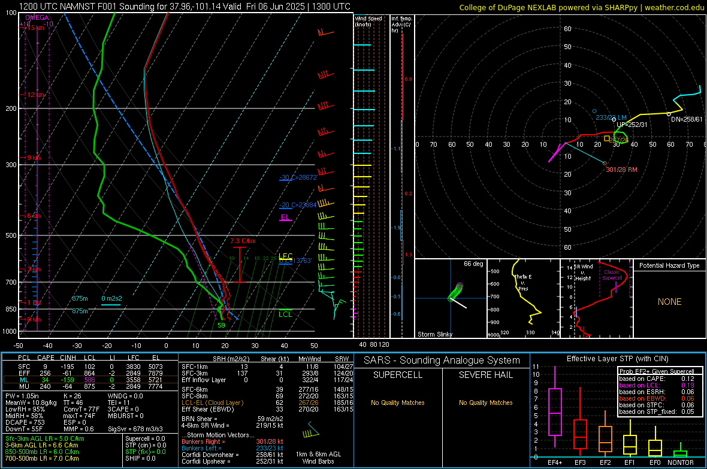Click the red 'based on EBWD:' legend entry
This screenshot has height=469, width=707.
[x=657, y=398]
